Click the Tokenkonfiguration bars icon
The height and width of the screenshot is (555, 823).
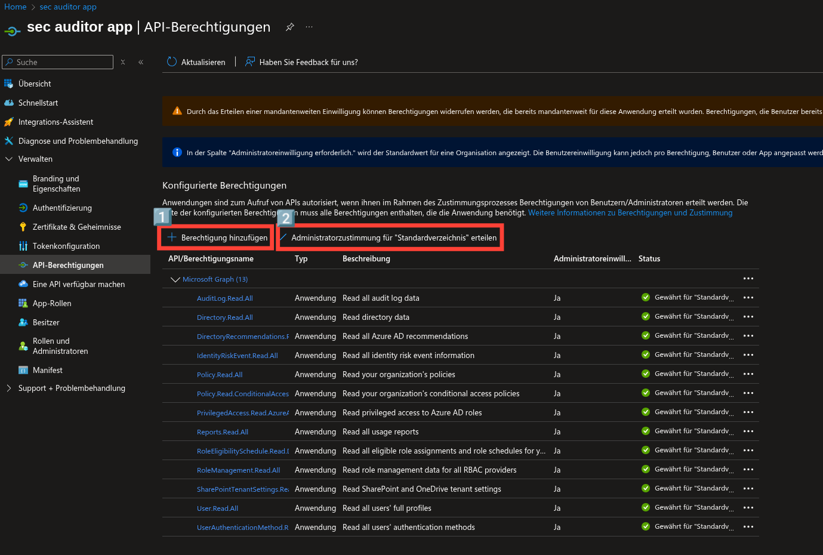[x=23, y=246]
